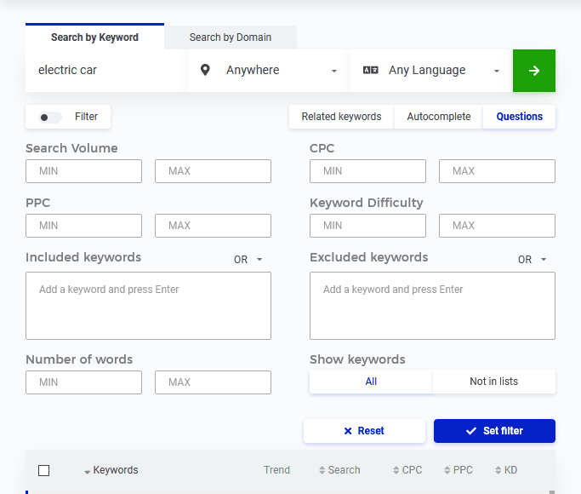Focus the Search Volume MAX field
Screen dimensions: 581x494
[x=213, y=171]
